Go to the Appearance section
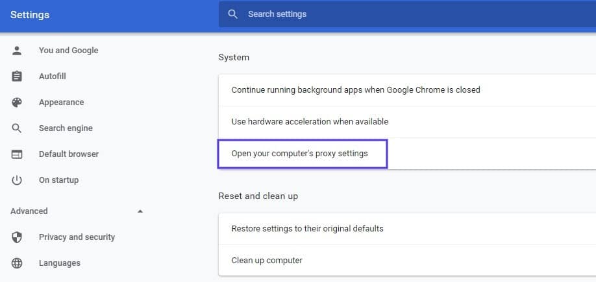The image size is (596, 282). pos(61,102)
